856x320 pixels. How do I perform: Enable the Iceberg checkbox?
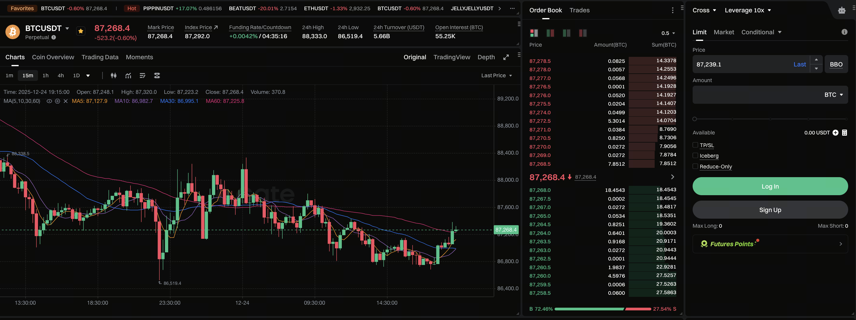[x=695, y=155]
